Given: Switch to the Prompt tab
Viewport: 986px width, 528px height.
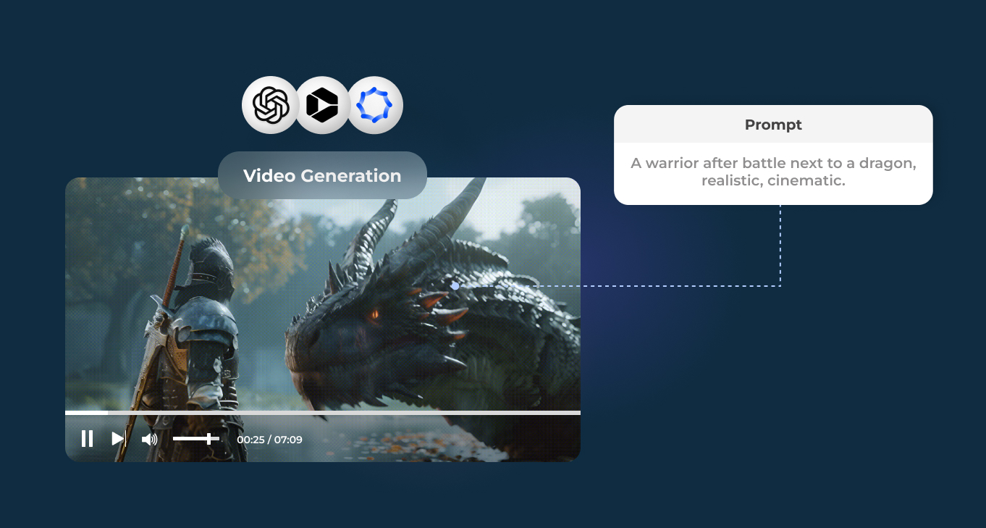Looking at the screenshot, I should click(x=773, y=125).
